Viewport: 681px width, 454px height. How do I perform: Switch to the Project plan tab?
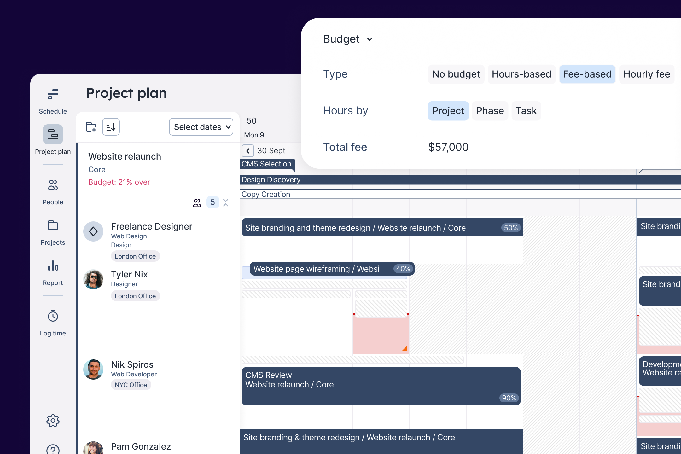click(53, 135)
